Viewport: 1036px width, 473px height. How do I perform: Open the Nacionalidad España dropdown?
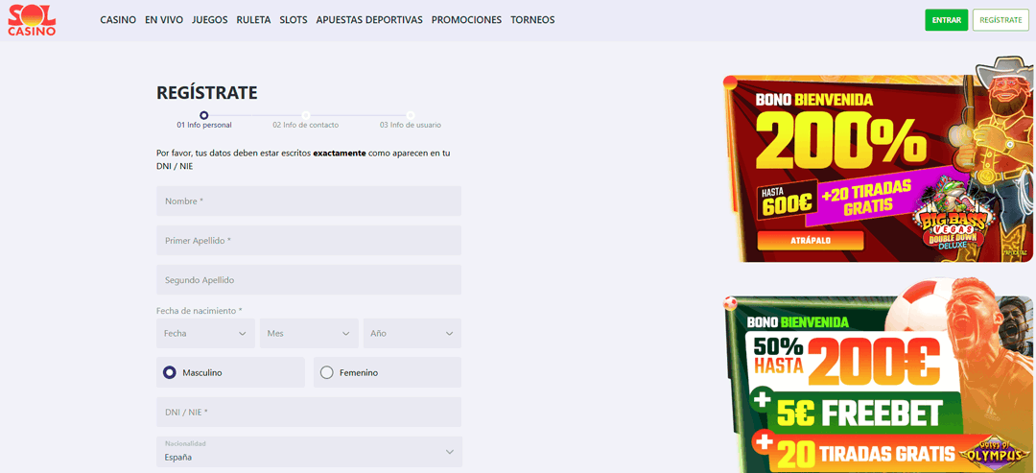(309, 452)
